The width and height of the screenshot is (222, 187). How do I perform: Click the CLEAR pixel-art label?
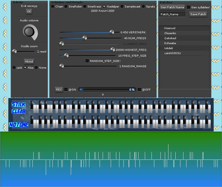[19, 111]
